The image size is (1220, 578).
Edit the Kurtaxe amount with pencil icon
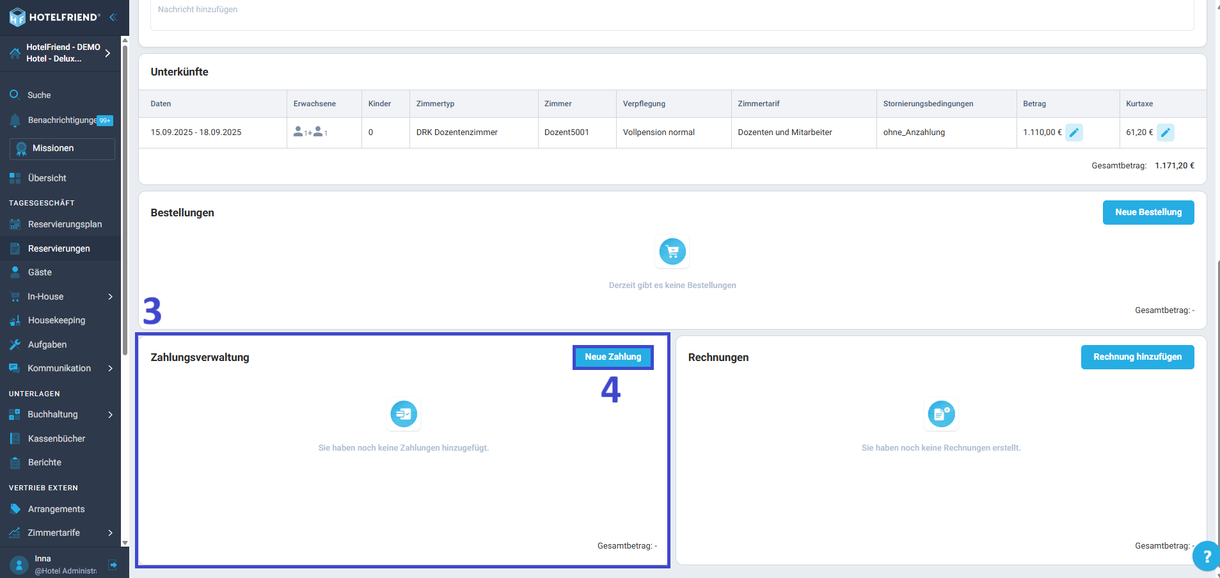(x=1165, y=132)
